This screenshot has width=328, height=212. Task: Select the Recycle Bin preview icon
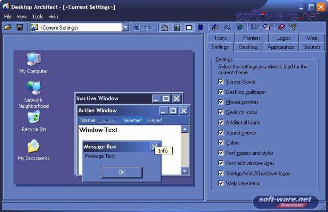(x=34, y=121)
